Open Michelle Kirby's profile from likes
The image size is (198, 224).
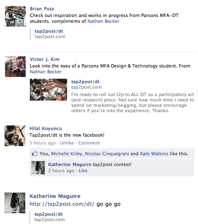[66, 154]
